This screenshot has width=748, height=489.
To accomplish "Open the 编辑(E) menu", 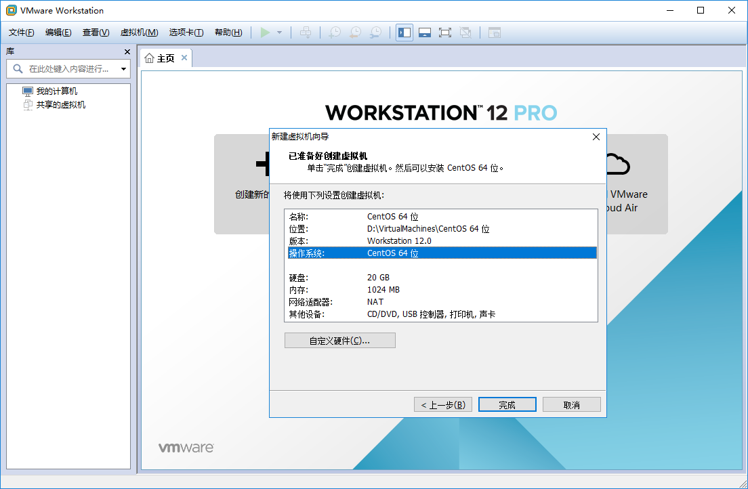I will [x=58, y=33].
